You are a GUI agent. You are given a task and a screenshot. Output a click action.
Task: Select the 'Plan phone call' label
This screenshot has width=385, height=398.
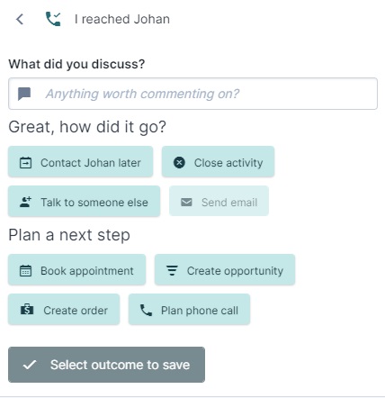(200, 311)
